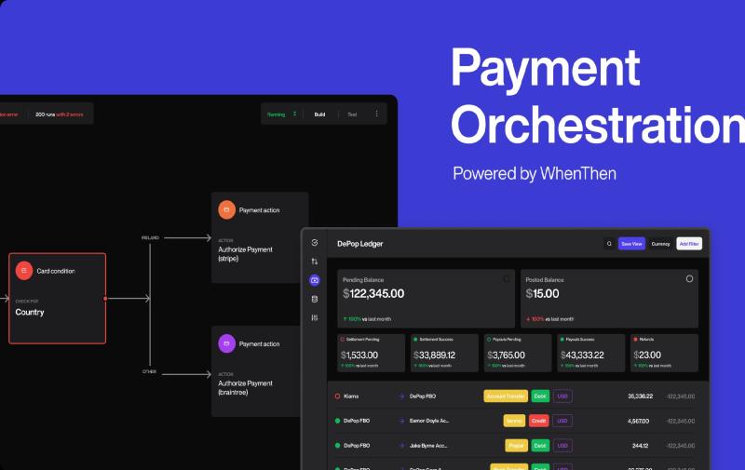Open the sliders settings icon in ledger sidebar
This screenshot has height=470, width=745.
coord(315,317)
